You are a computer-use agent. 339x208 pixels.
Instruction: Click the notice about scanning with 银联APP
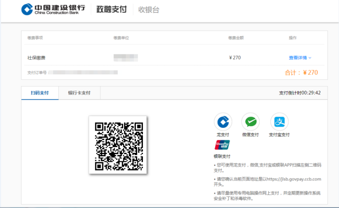268,168
